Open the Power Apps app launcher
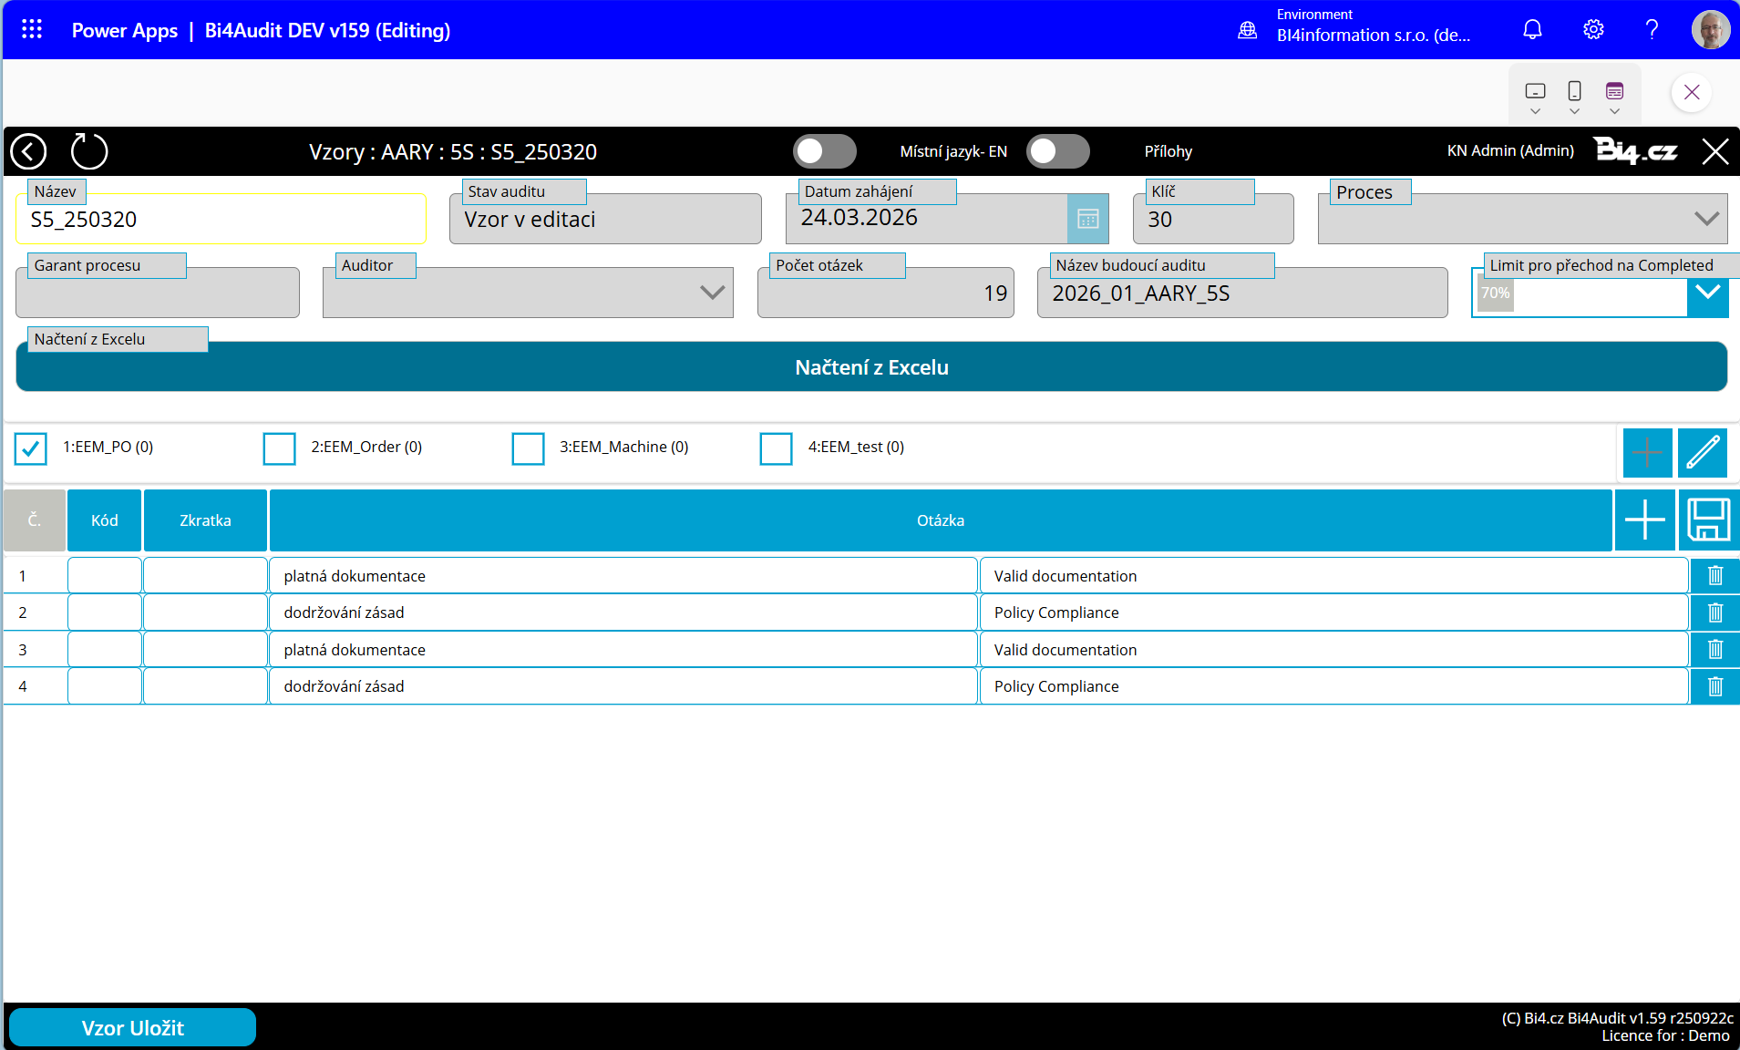This screenshot has height=1050, width=1740. [32, 30]
